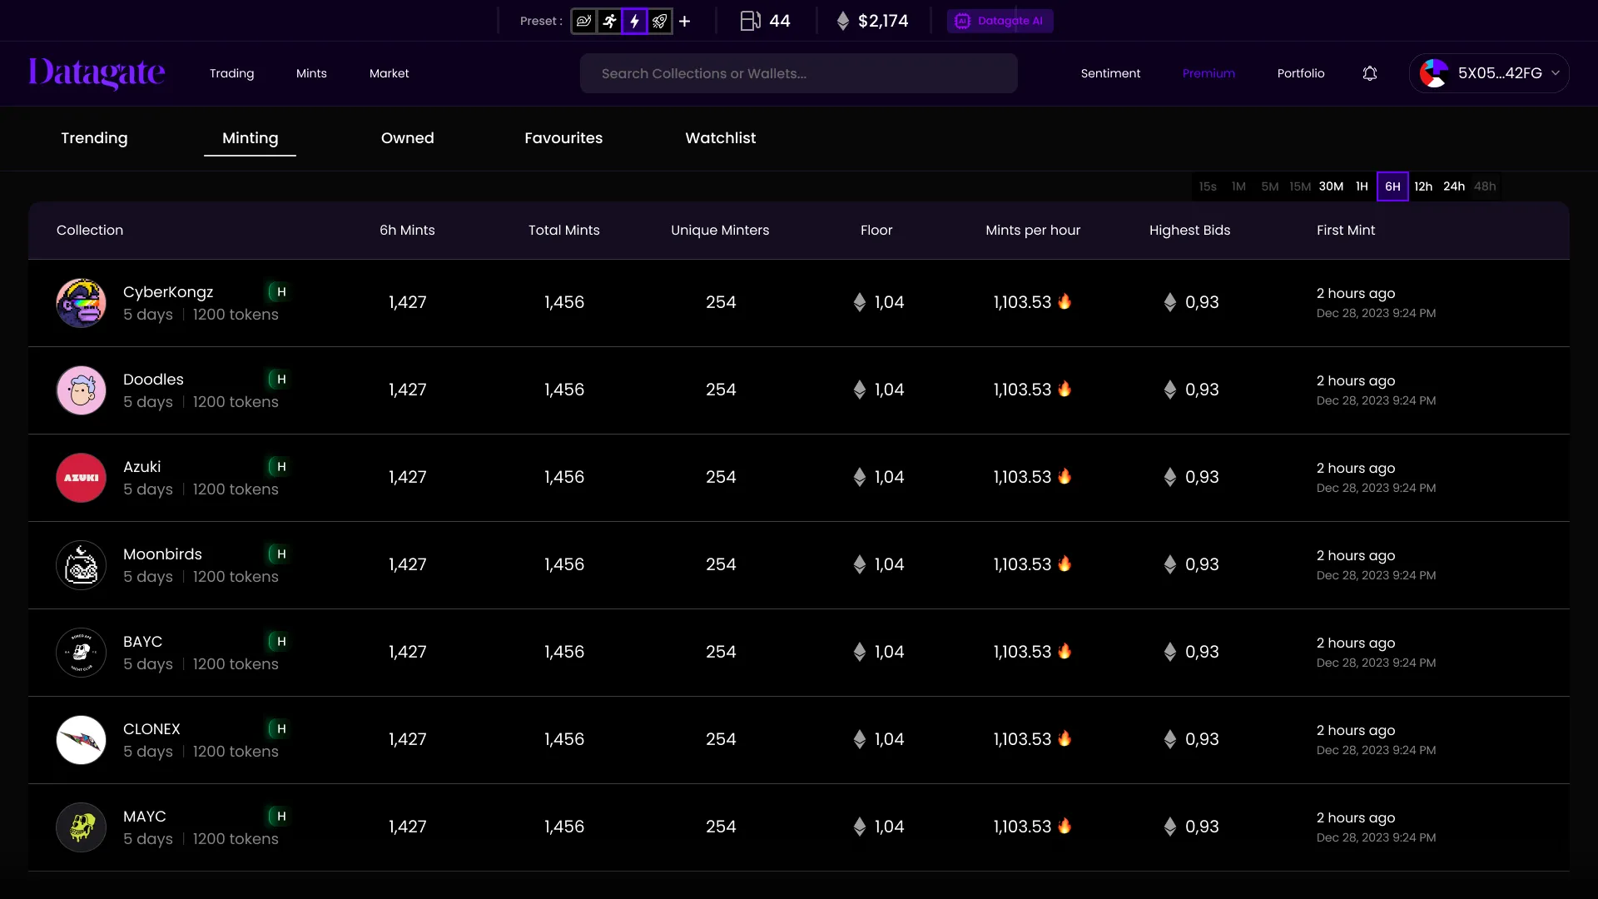Focus the Search Collections or Wallets field
The height and width of the screenshot is (899, 1598).
[x=799, y=73]
